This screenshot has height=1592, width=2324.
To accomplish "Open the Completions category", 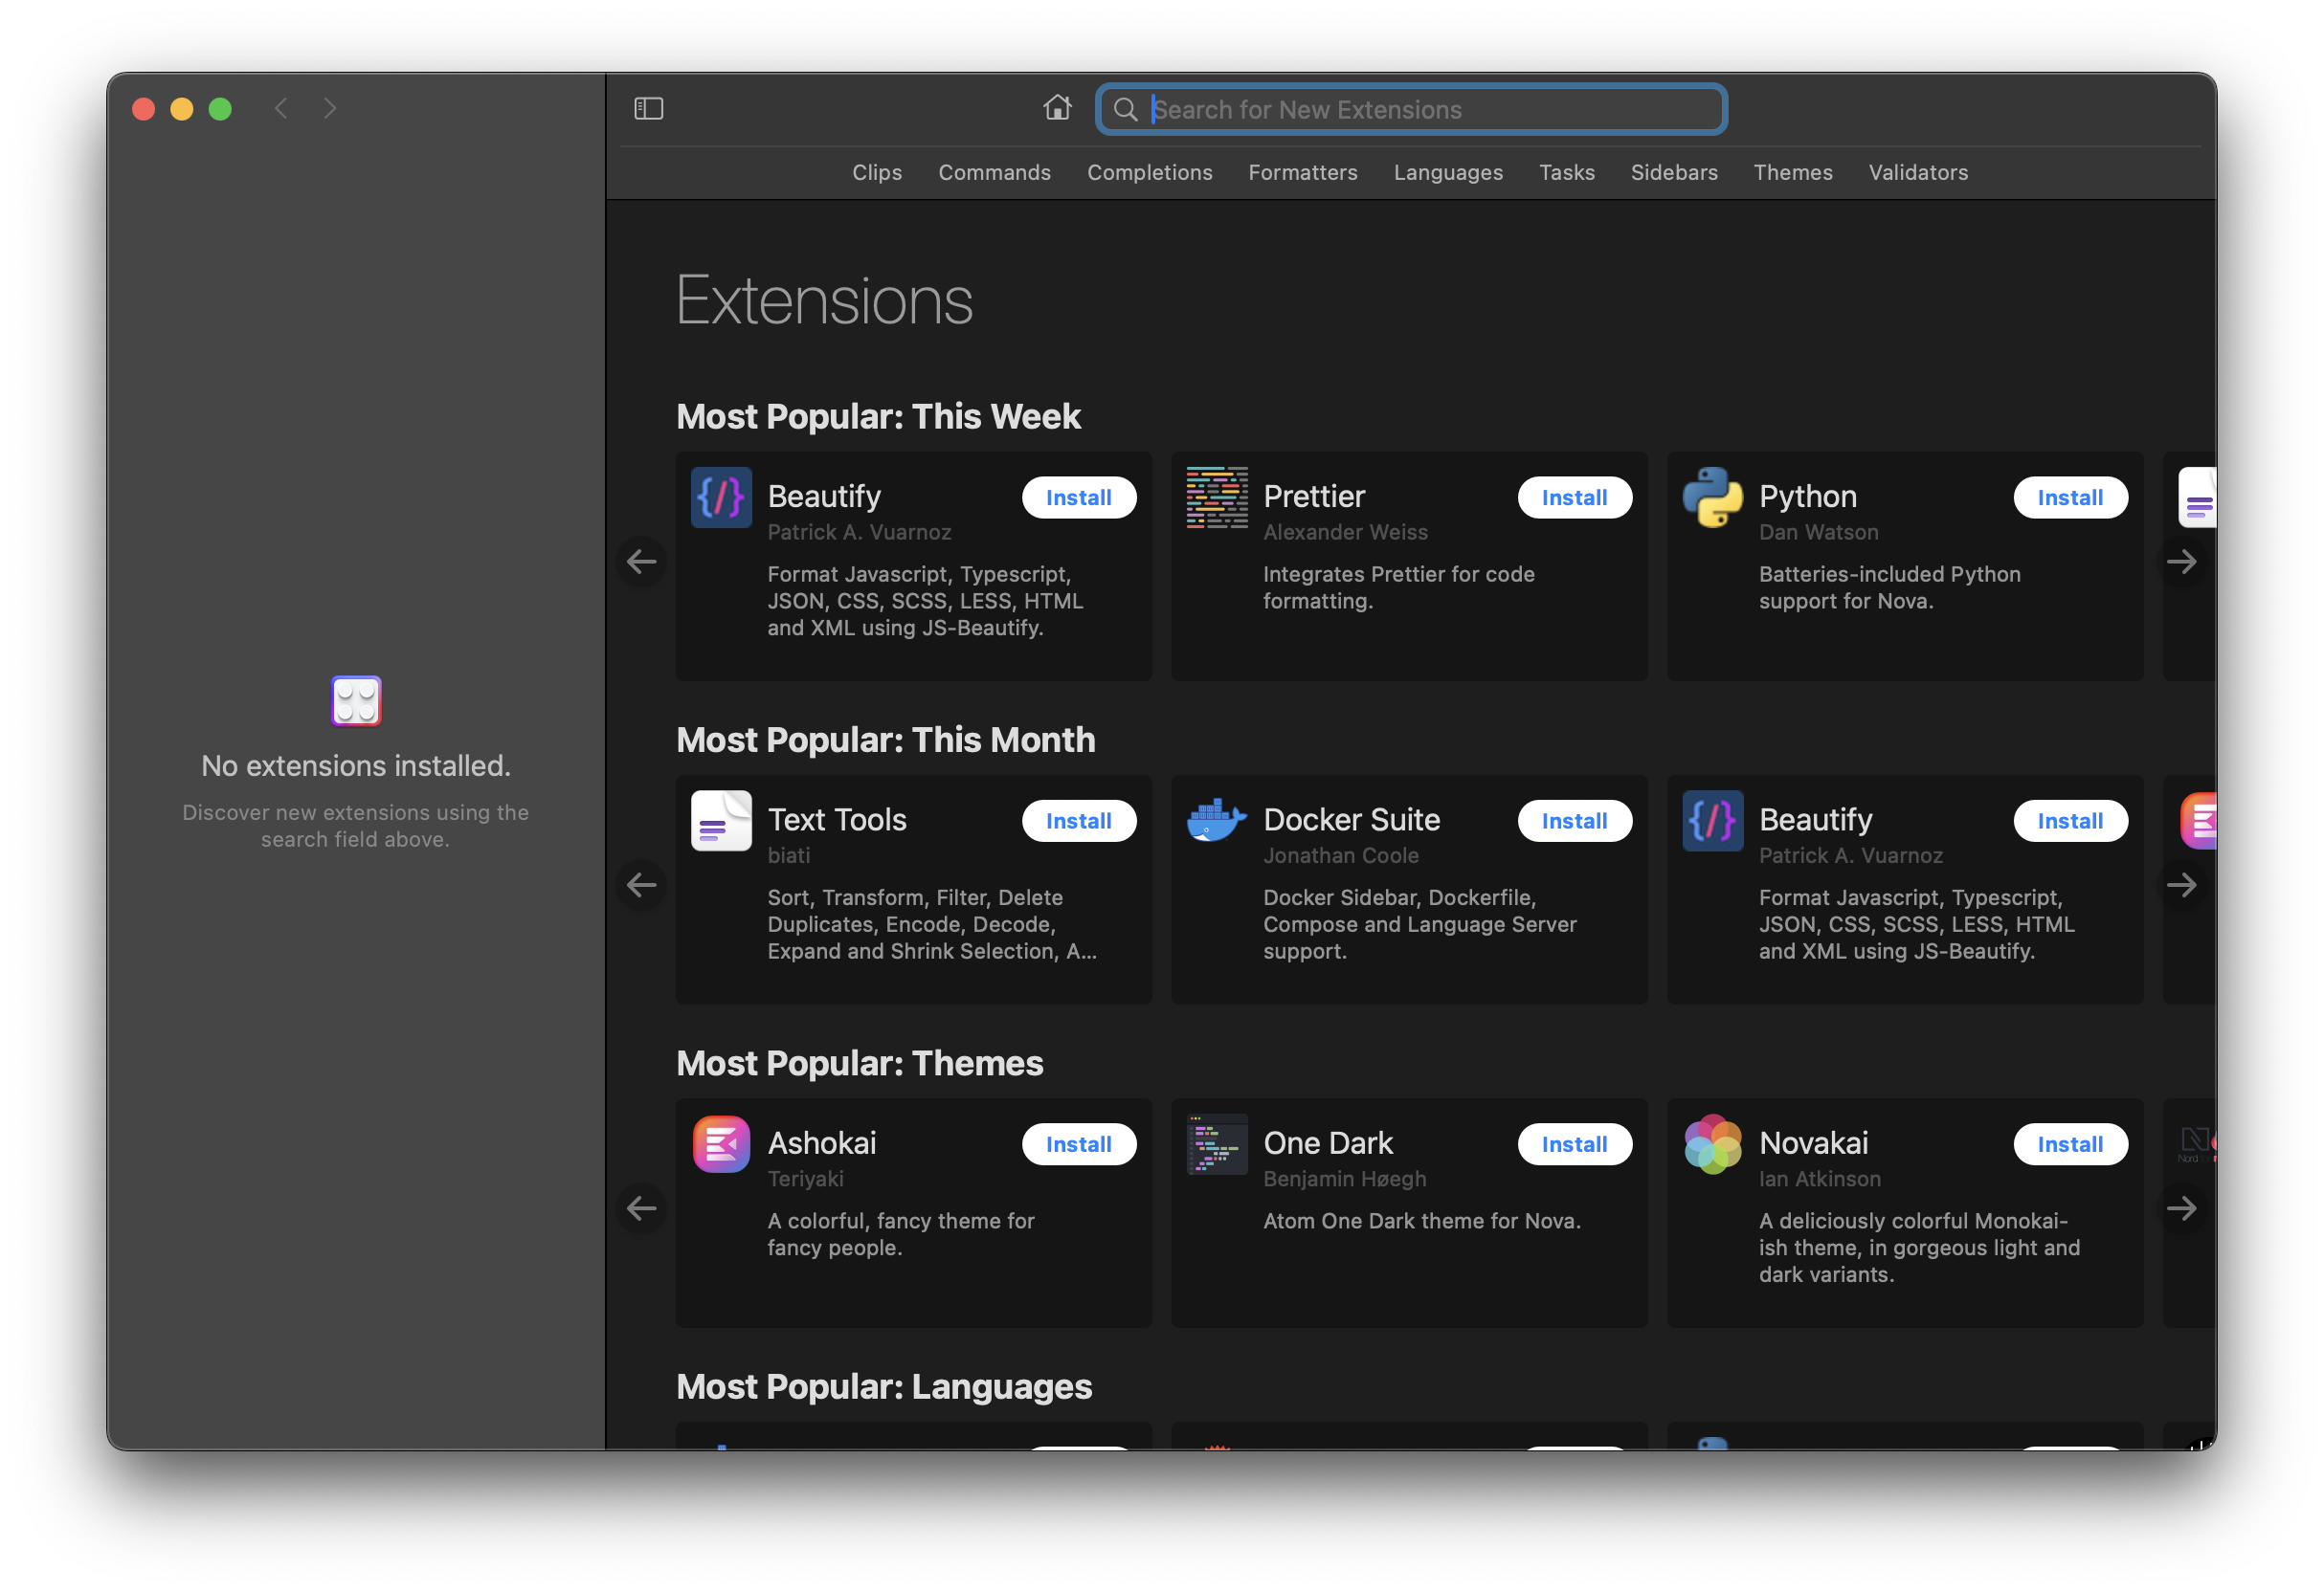I will click(1149, 172).
